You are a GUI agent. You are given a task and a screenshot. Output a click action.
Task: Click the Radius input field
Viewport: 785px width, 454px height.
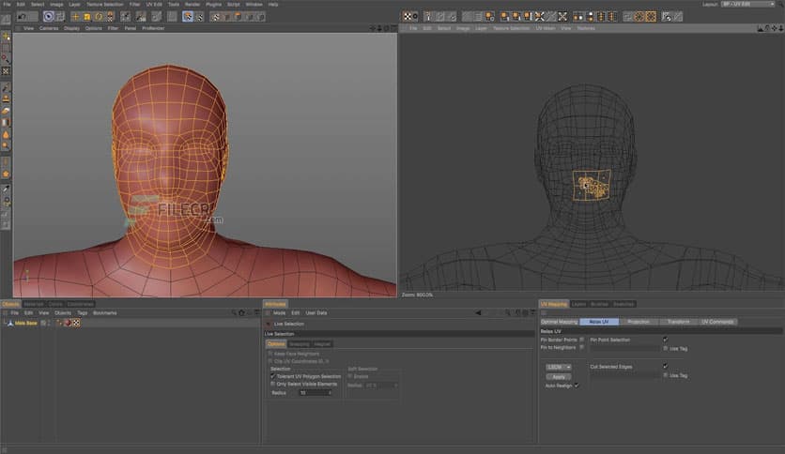[x=314, y=393]
